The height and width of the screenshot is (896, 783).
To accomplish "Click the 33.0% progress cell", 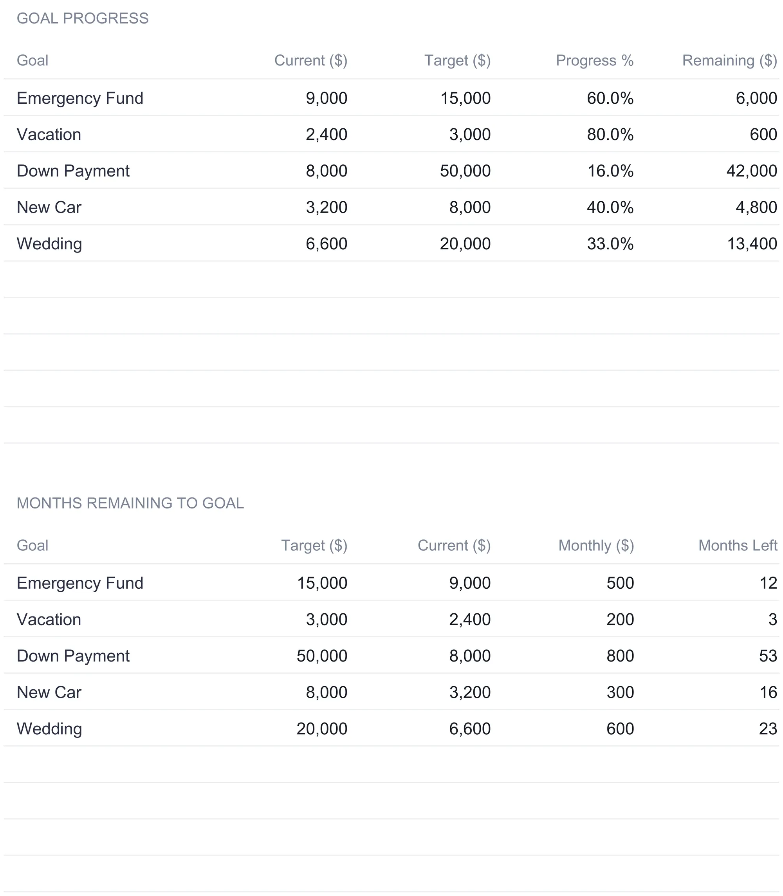I will (x=610, y=244).
